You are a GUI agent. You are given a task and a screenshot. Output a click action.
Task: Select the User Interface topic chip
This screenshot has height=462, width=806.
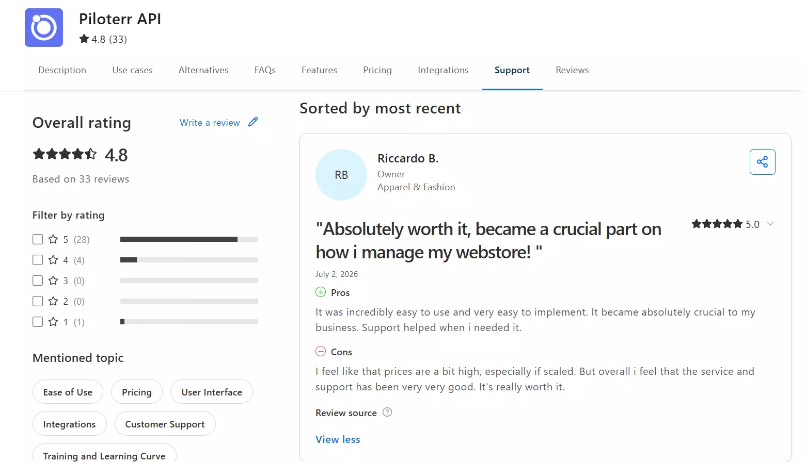[x=212, y=392]
